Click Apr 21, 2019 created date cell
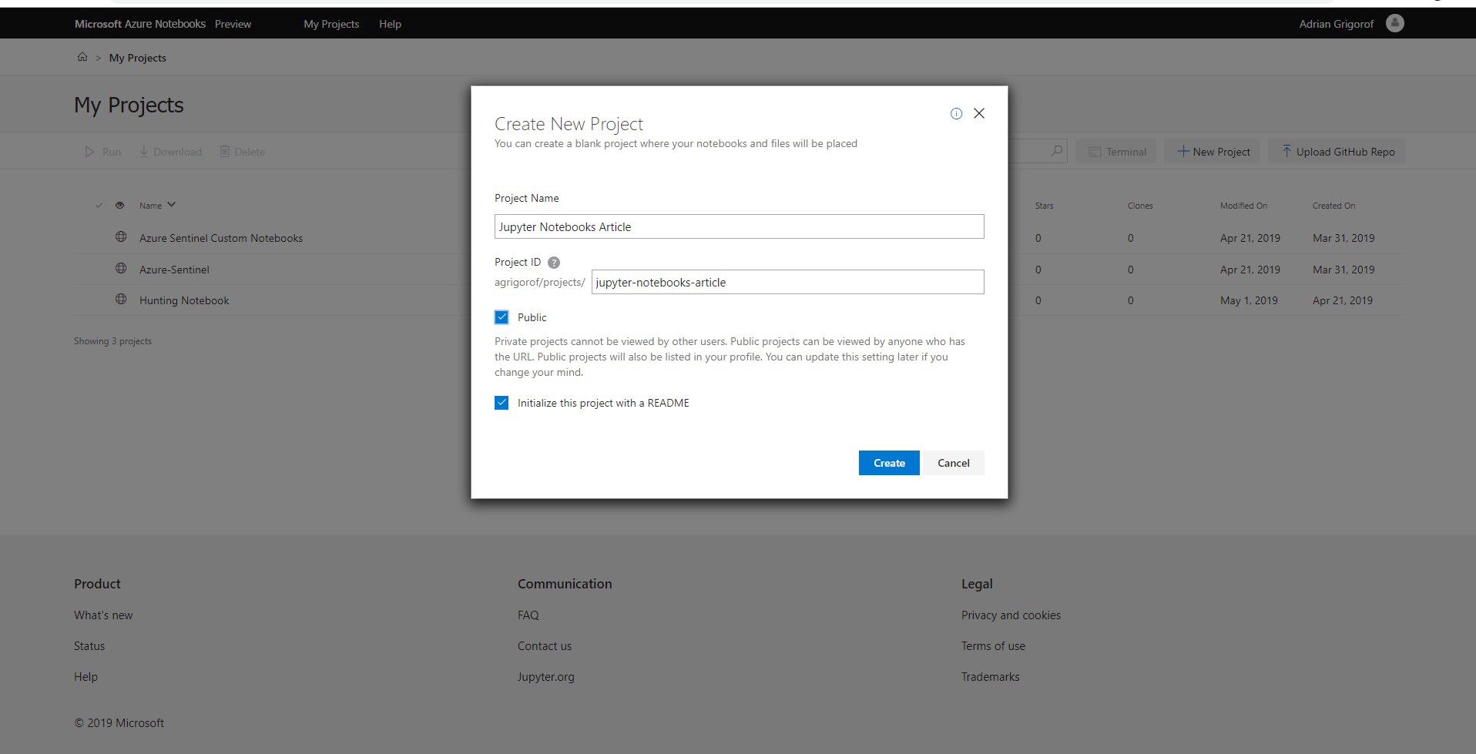 click(x=1343, y=300)
